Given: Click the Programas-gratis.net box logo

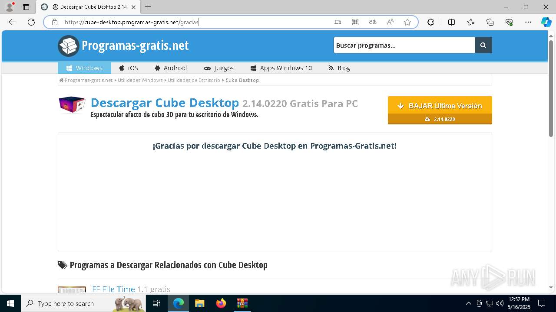Looking at the screenshot, I should [69, 46].
